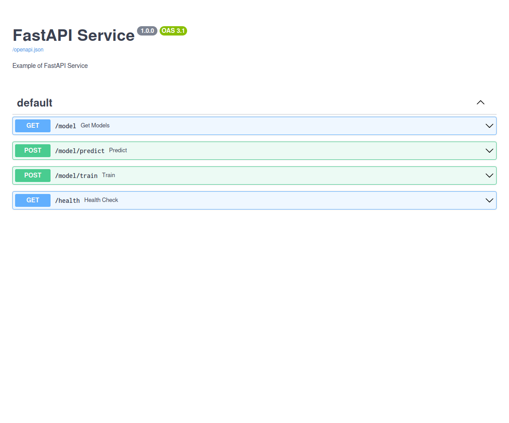Click the Predict summary text

(x=118, y=150)
